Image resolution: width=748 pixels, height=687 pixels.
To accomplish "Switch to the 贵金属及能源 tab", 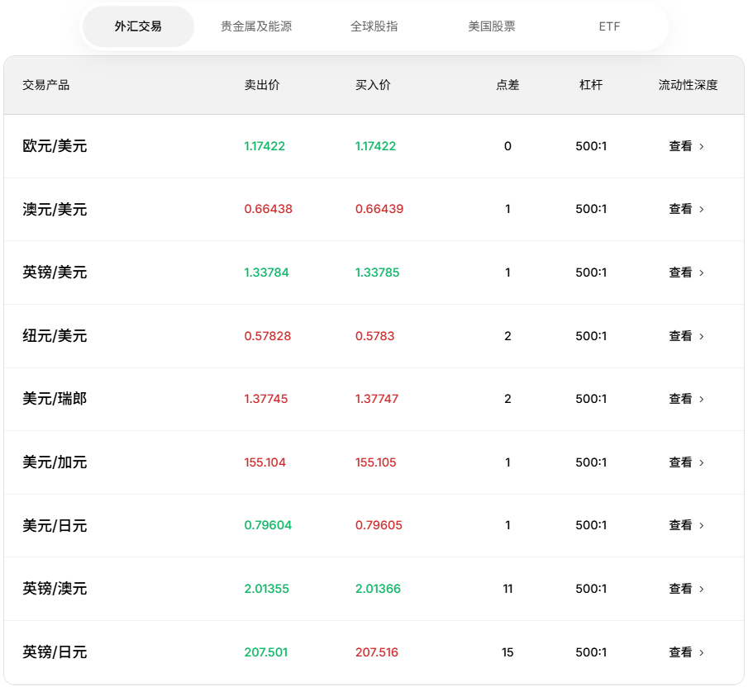I will [256, 26].
